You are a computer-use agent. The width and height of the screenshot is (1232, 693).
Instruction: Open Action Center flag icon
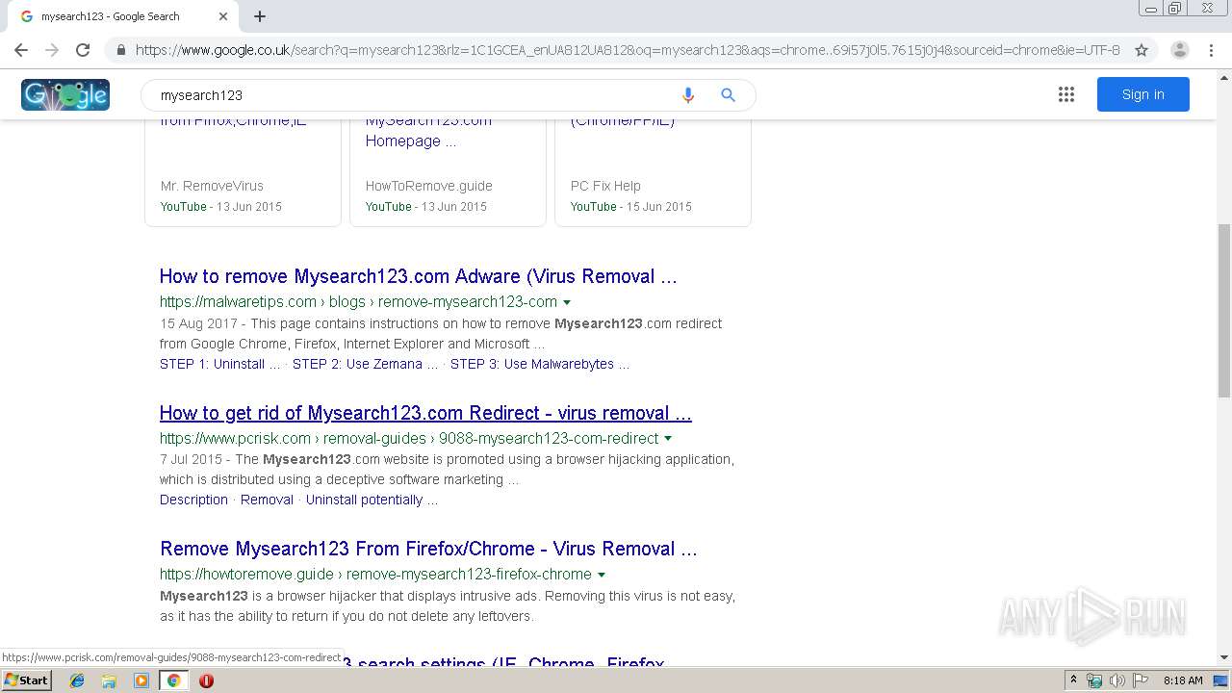tap(1139, 680)
